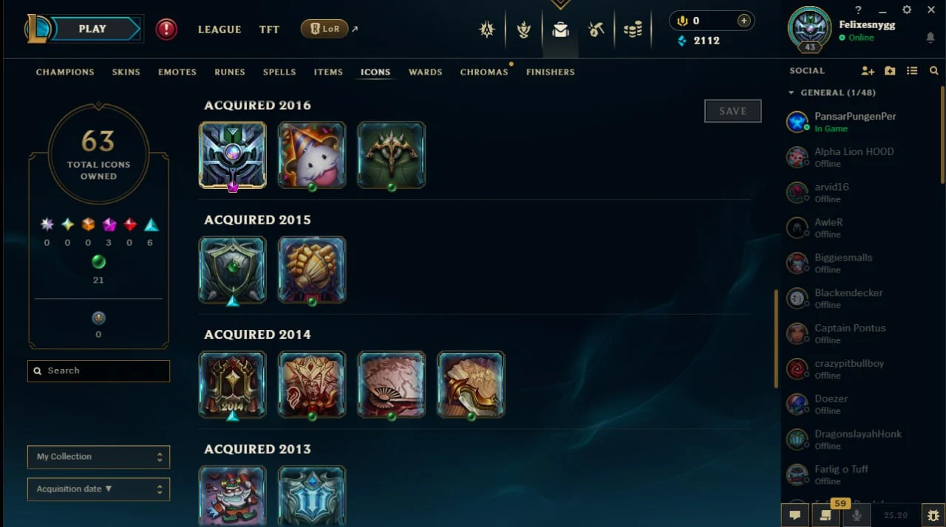The image size is (946, 527).
Task: Open the Loot chest icon in top bar
Action: 560,30
